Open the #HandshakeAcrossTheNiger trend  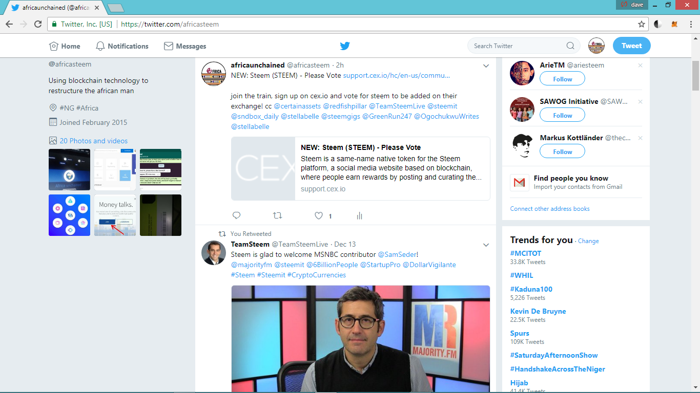558,369
